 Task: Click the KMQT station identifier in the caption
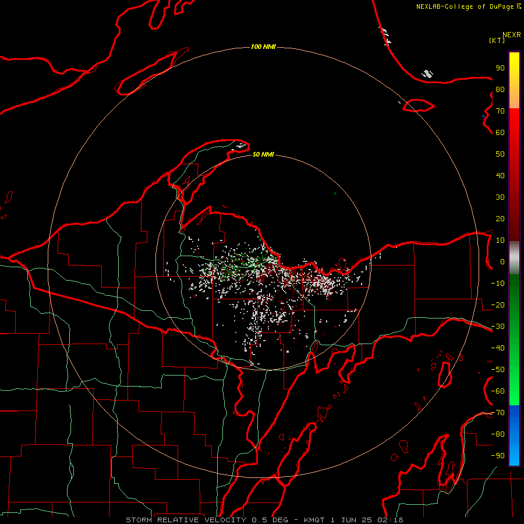tap(314, 520)
